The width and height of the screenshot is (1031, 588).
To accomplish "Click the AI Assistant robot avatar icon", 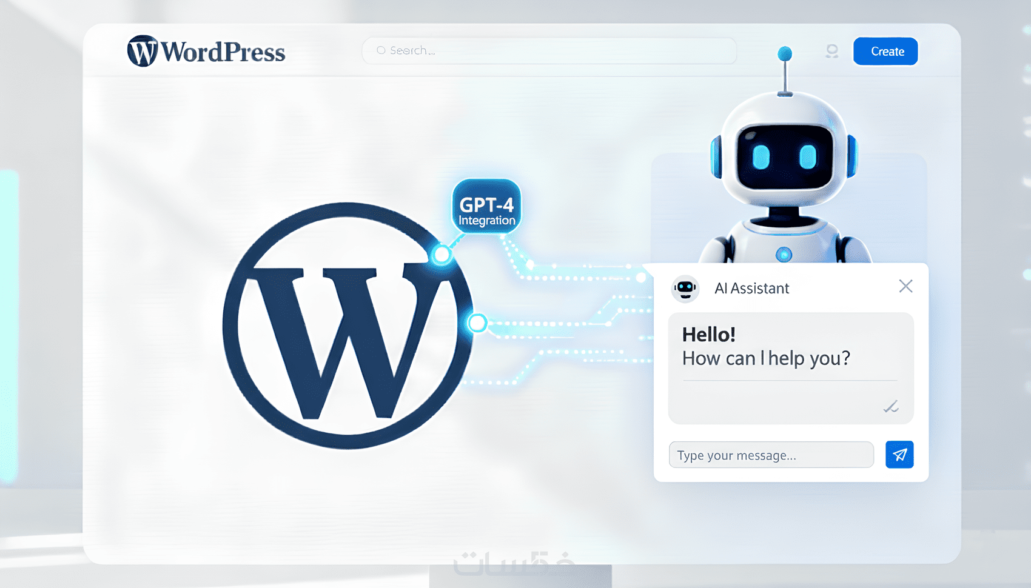I will click(685, 289).
